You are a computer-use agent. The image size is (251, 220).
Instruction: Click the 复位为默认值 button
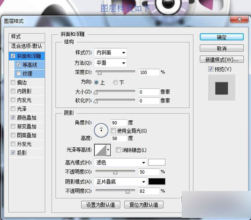144,205
